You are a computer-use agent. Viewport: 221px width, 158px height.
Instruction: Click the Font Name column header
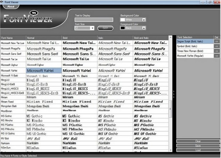pyautogui.click(x=13, y=38)
